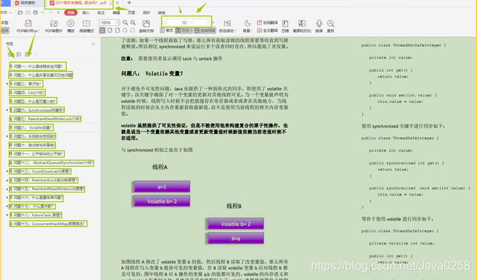Click the 朗读 read-aloud microphone

[319, 26]
